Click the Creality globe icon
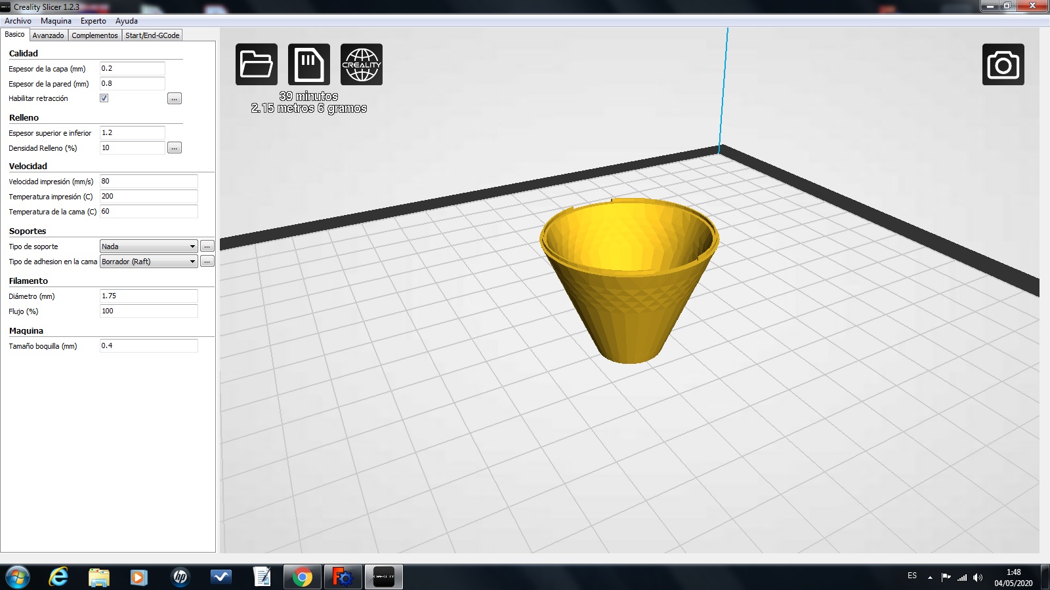1050x590 pixels. (x=361, y=64)
